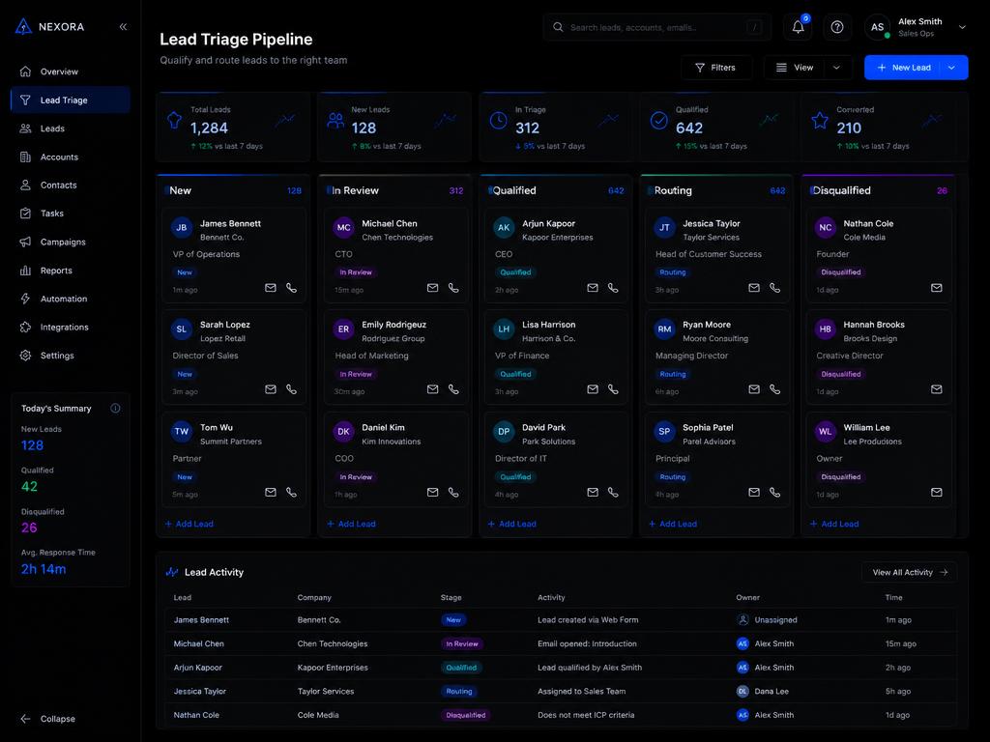Click the Converted star icon
Image resolution: width=990 pixels, height=742 pixels.
coord(820,120)
